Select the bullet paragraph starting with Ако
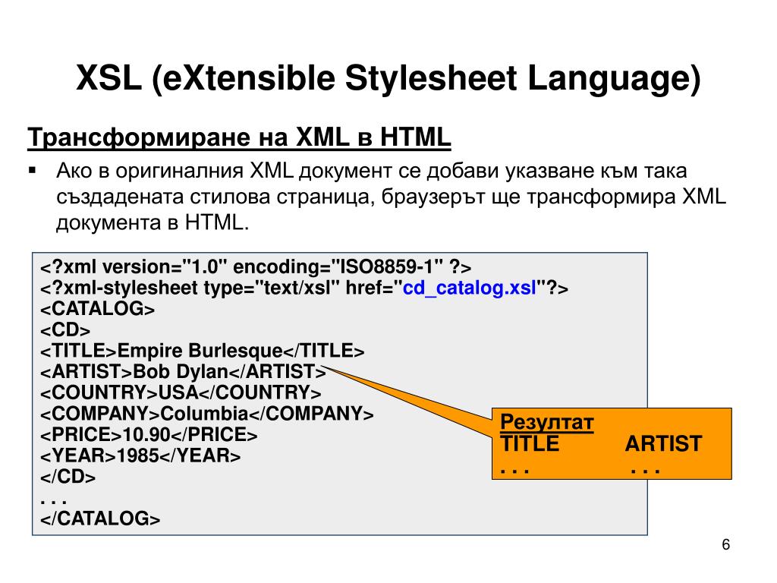Viewport: 777px width, 583px height. (391, 196)
